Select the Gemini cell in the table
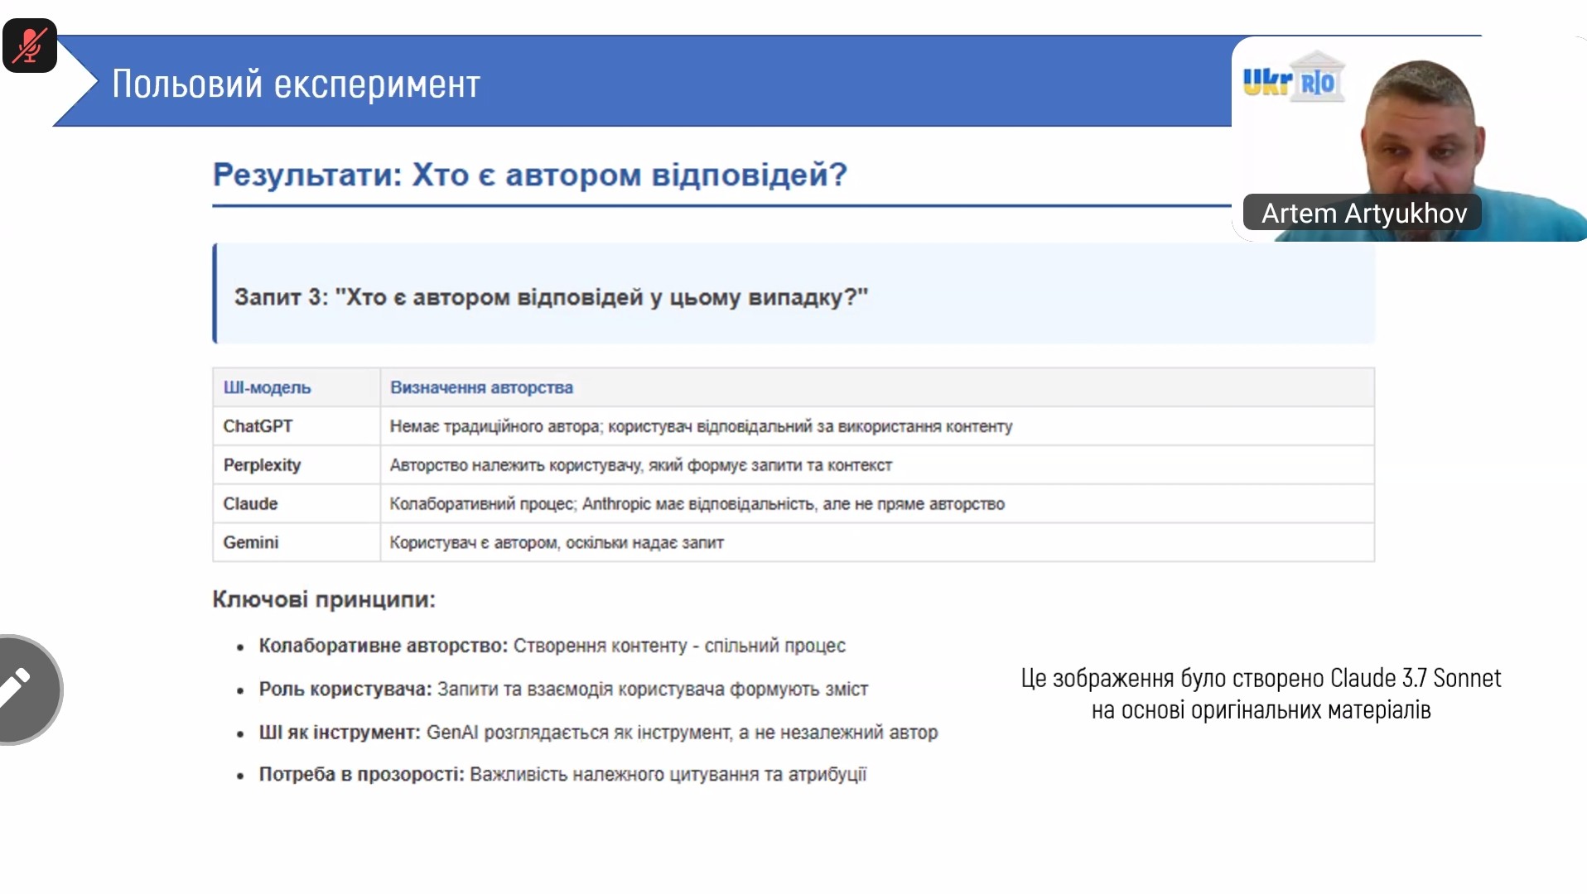Image resolution: width=1587 pixels, height=894 pixels. [x=250, y=543]
